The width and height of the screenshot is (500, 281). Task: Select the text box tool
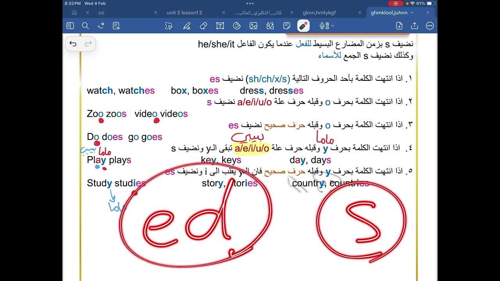(220, 26)
